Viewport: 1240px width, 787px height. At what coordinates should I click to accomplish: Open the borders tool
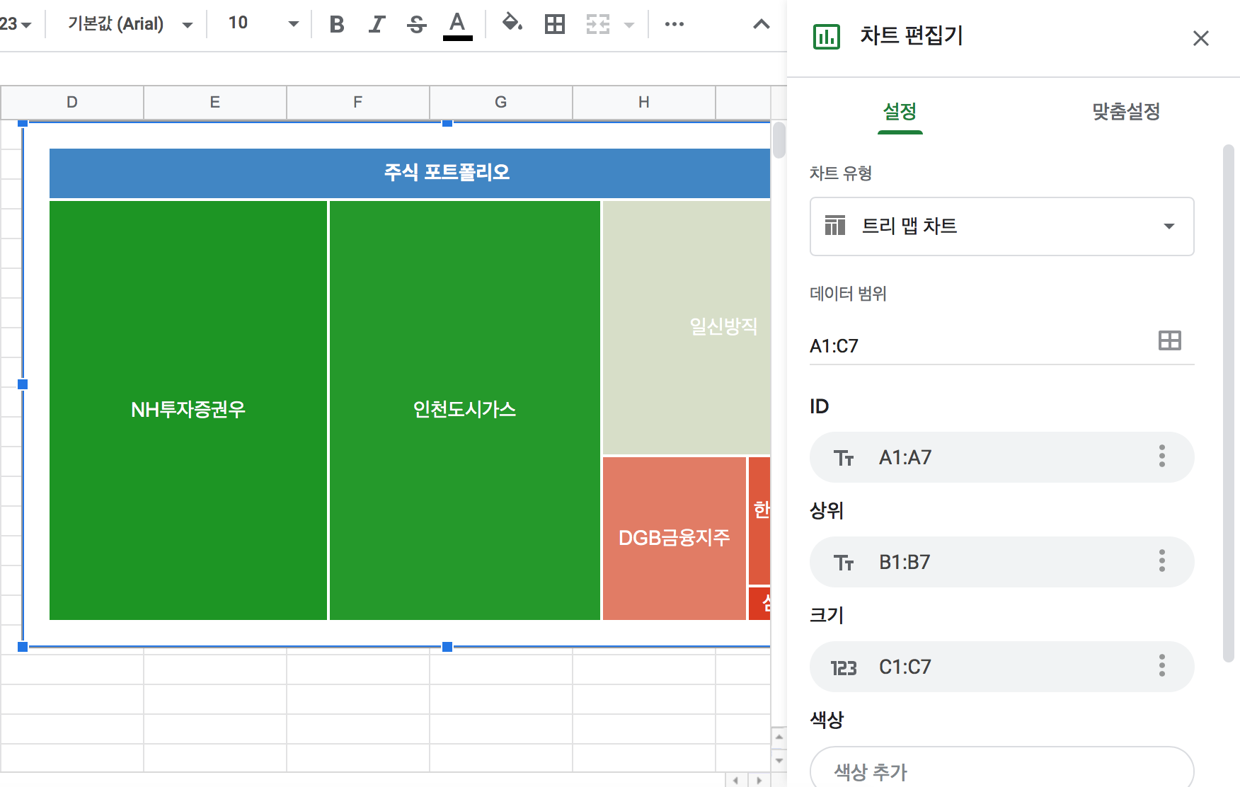(555, 24)
